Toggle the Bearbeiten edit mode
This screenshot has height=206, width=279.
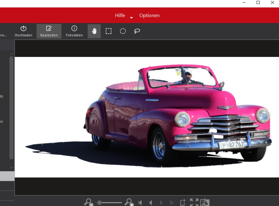49,31
